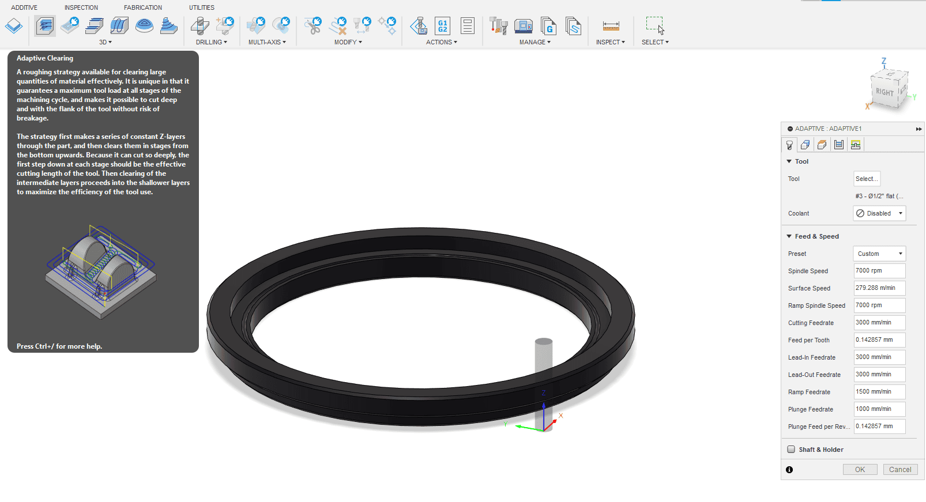Open the Tool Library icon
The image size is (926, 502).
point(498,26)
